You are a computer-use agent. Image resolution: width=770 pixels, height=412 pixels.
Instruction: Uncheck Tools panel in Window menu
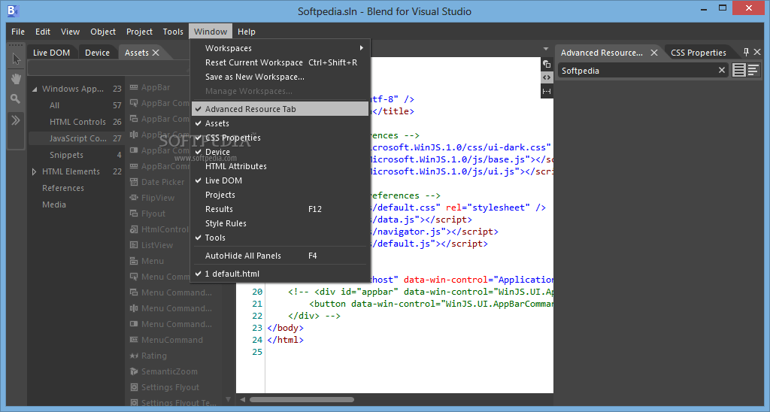point(280,237)
